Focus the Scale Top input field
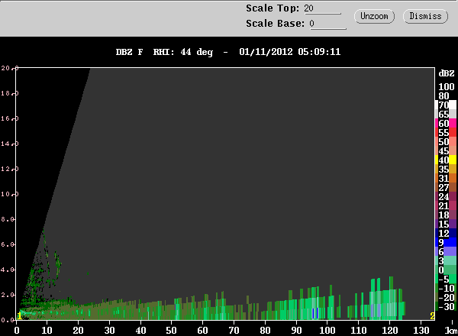Screen dimensions: 458x336 322,8
